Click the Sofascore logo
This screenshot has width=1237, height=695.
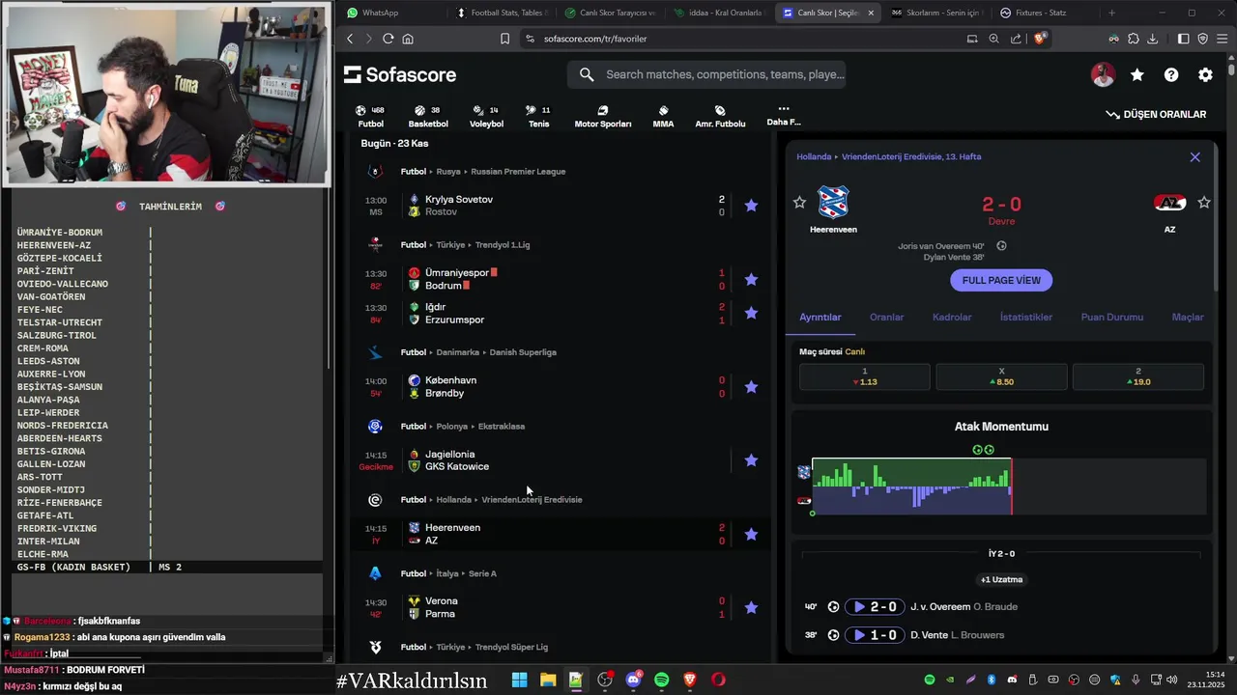point(400,74)
